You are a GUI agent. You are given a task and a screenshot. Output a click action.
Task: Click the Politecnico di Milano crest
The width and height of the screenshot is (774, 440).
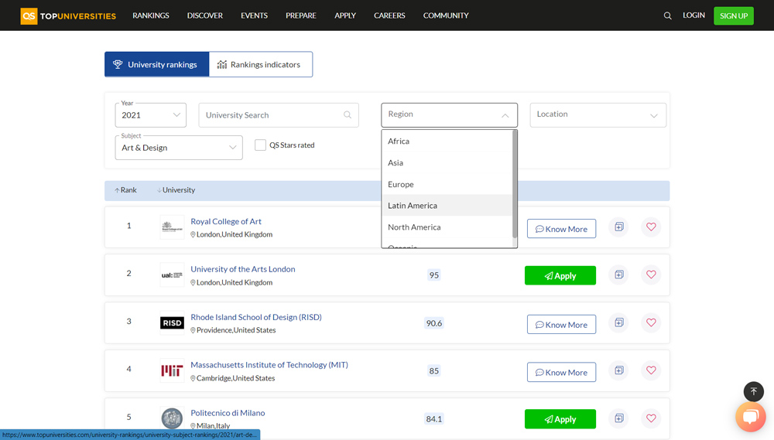pyautogui.click(x=172, y=418)
